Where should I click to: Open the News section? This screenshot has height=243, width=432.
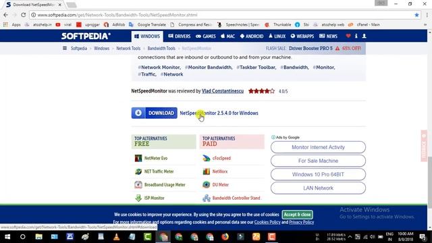(x=328, y=36)
